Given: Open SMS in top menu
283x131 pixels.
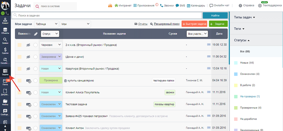Looking at the screenshot, I should (x=180, y=6).
